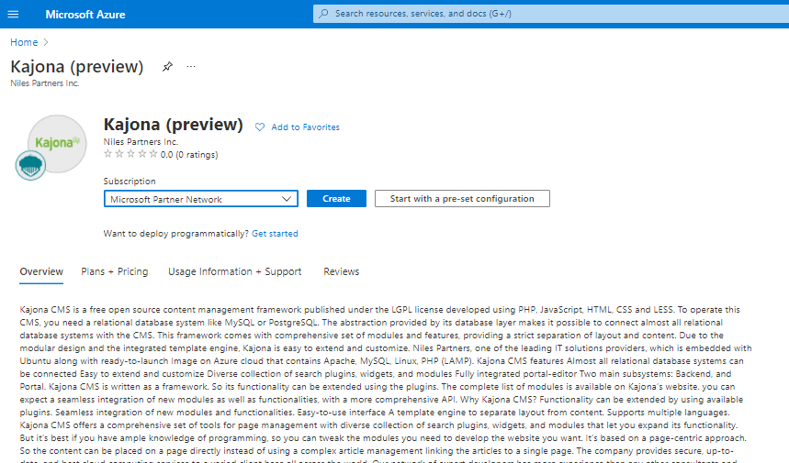The width and height of the screenshot is (789, 463).
Task: Click the star rating icons
Action: [130, 155]
